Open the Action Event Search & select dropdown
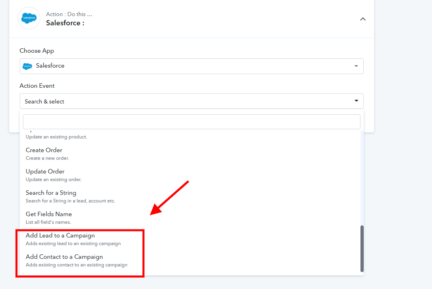 pos(191,101)
